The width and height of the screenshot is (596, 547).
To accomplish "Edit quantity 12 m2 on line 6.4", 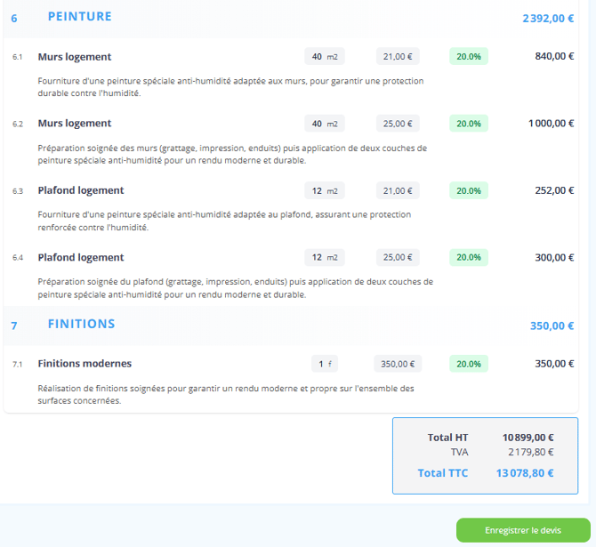I will click(x=324, y=258).
